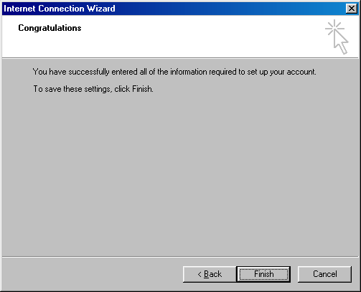Click the empty footer area beside Back
The width and height of the screenshot is (361, 292).
point(92,274)
